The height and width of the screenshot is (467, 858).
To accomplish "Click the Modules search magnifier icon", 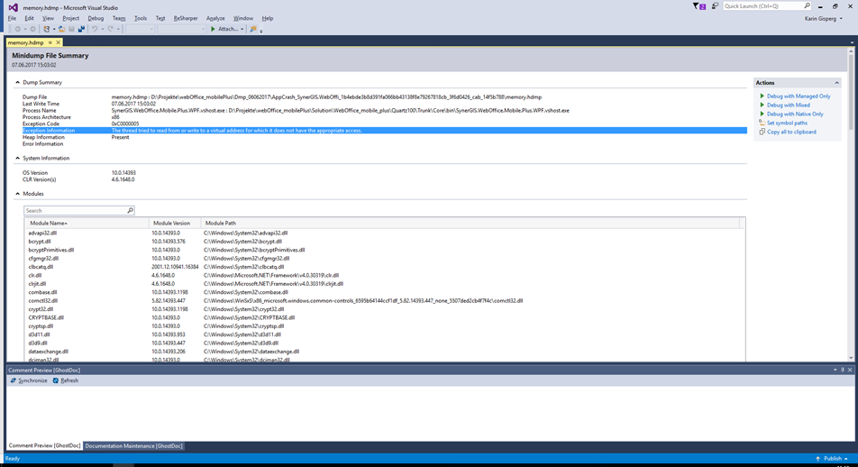I will point(130,210).
